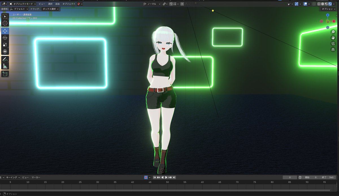This screenshot has height=196, width=339.
Task: Open the auto keying options dropdown
Action: [x=149, y=177]
